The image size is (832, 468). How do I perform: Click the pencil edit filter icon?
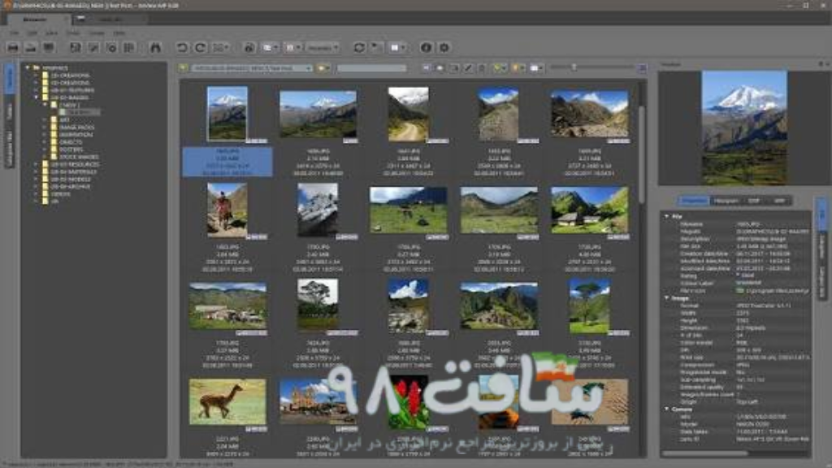(468, 68)
